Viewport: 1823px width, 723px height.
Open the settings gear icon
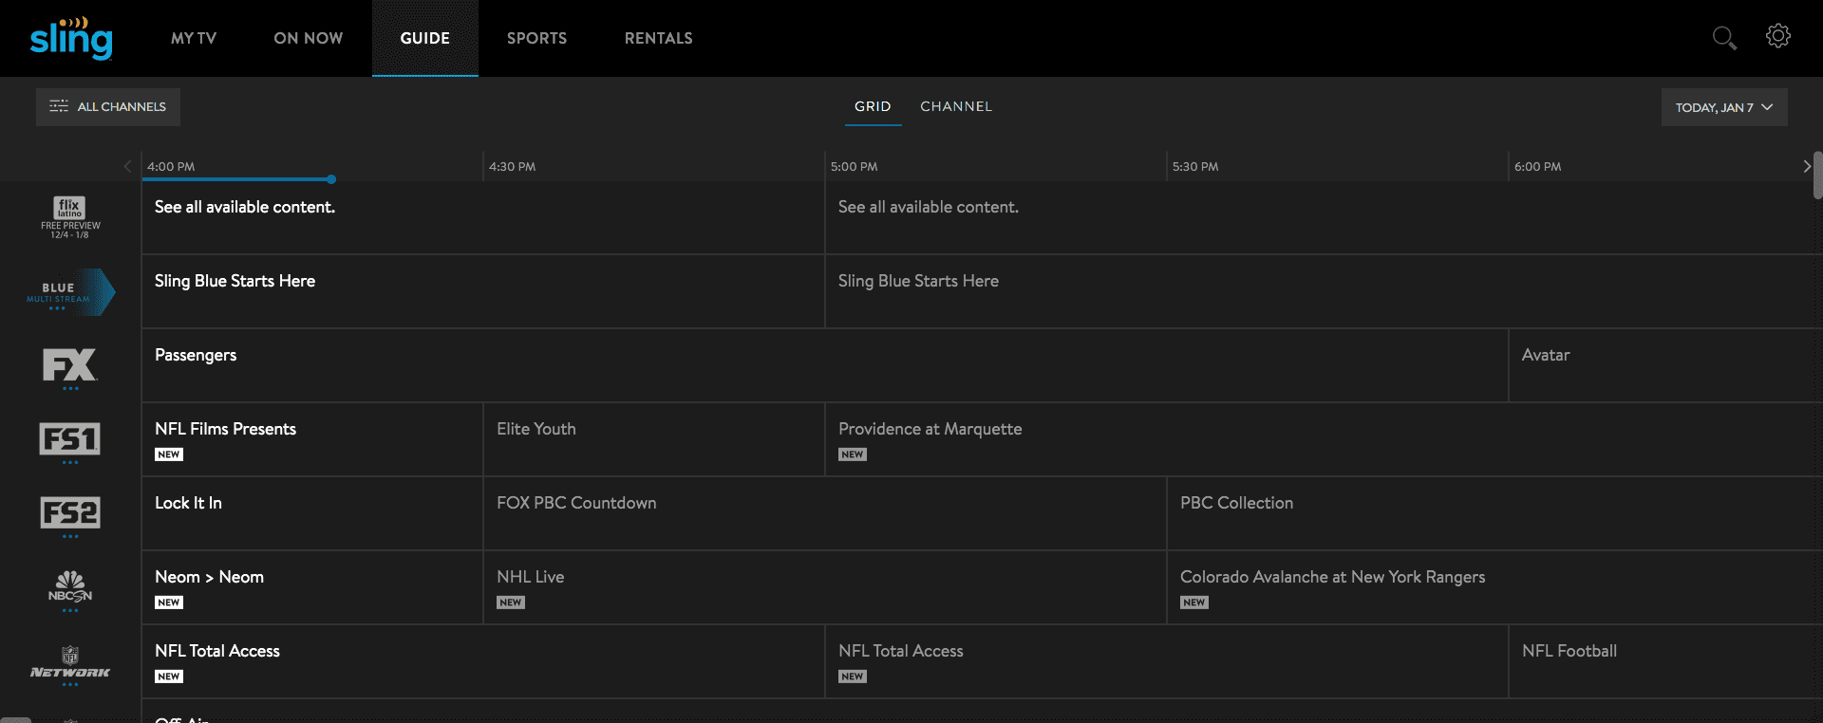(1778, 36)
